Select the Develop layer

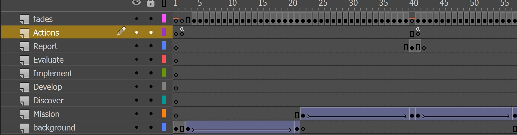click(x=87, y=87)
